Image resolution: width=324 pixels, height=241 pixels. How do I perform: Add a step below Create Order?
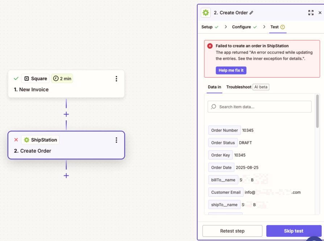coord(66,176)
